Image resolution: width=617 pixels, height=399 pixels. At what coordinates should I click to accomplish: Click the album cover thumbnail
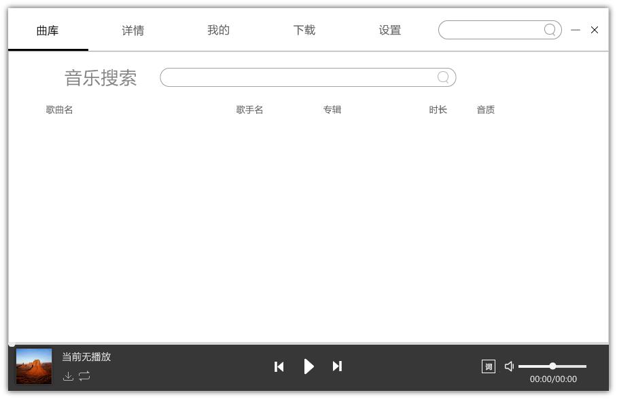(34, 366)
